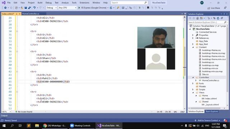Click Add to Source Control
The image size is (230, 129).
pos(208,120)
